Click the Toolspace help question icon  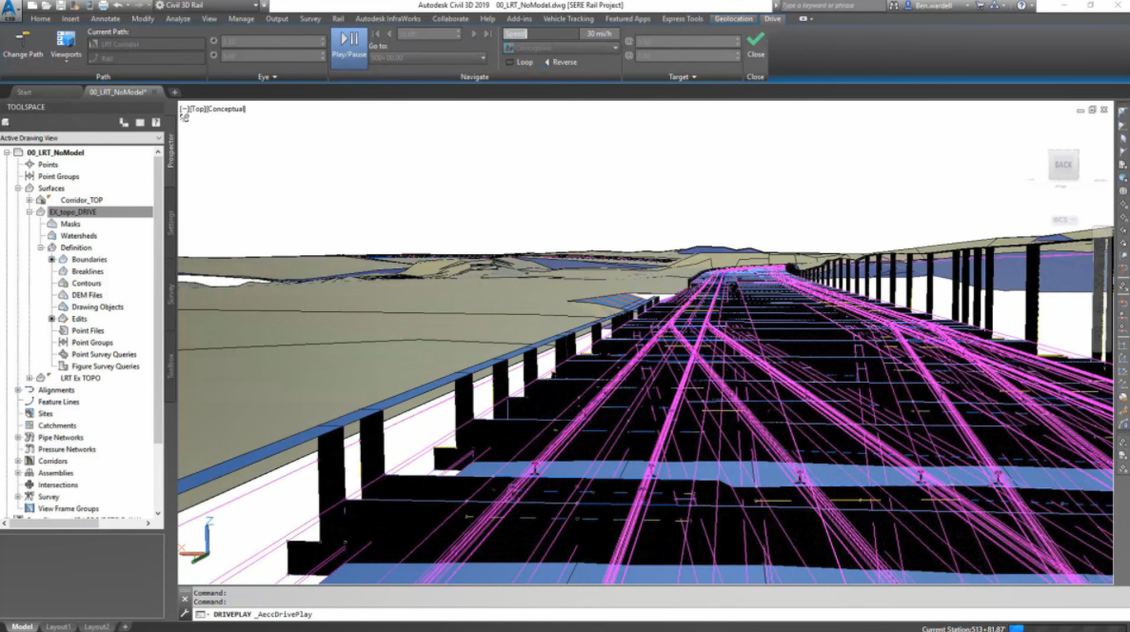(x=156, y=123)
